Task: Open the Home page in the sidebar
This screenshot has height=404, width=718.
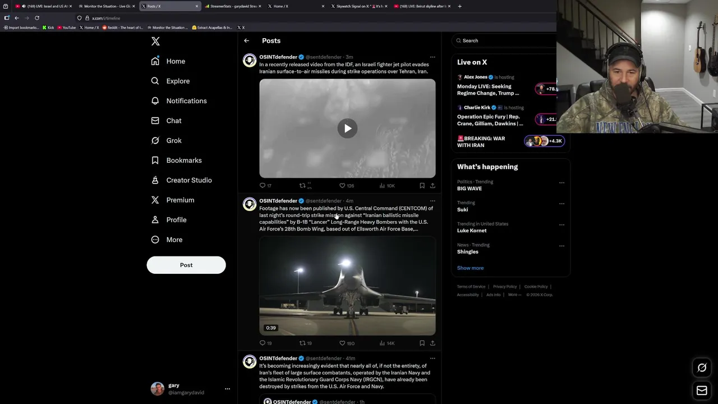Action: pyautogui.click(x=168, y=61)
